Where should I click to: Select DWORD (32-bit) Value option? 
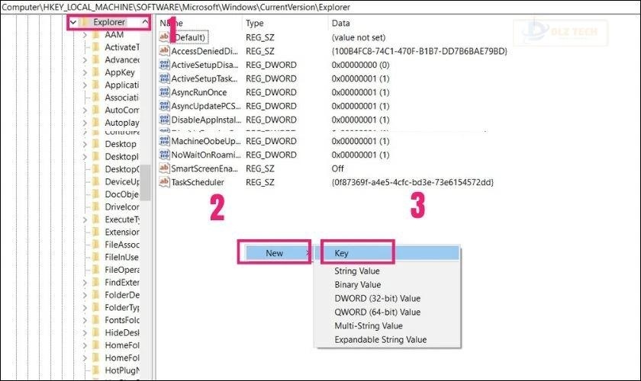point(377,299)
